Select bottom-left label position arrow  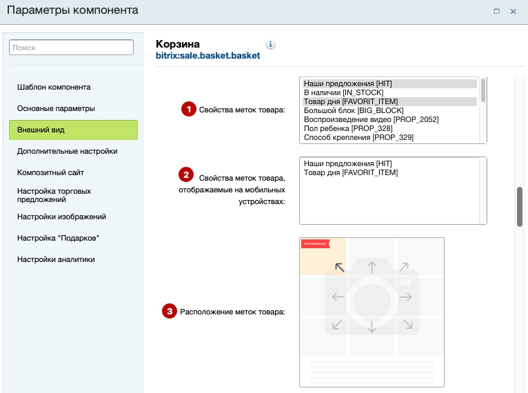[337, 325]
